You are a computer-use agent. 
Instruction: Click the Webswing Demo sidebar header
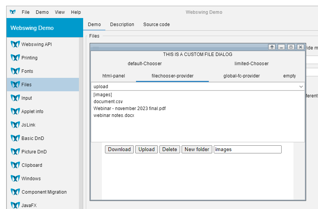(x=45, y=28)
